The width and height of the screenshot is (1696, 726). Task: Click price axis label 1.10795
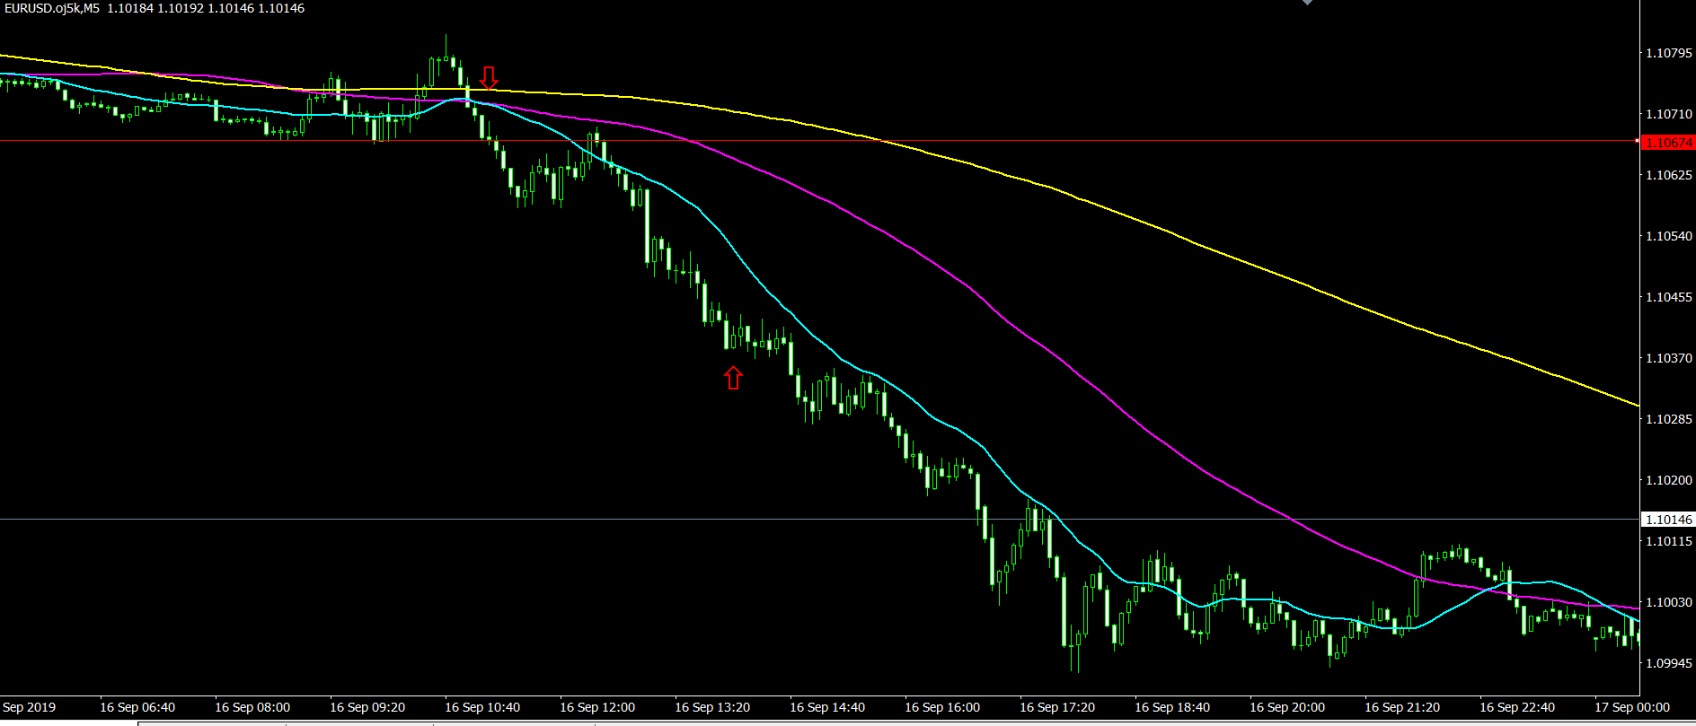(x=1668, y=53)
